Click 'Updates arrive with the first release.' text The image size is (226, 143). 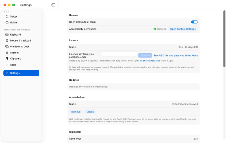click(88, 87)
